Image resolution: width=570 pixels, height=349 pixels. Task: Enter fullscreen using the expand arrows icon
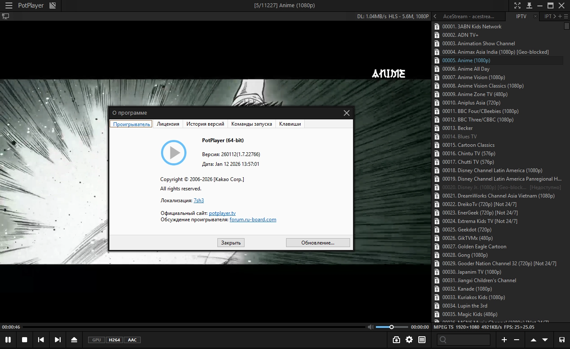coord(517,5)
